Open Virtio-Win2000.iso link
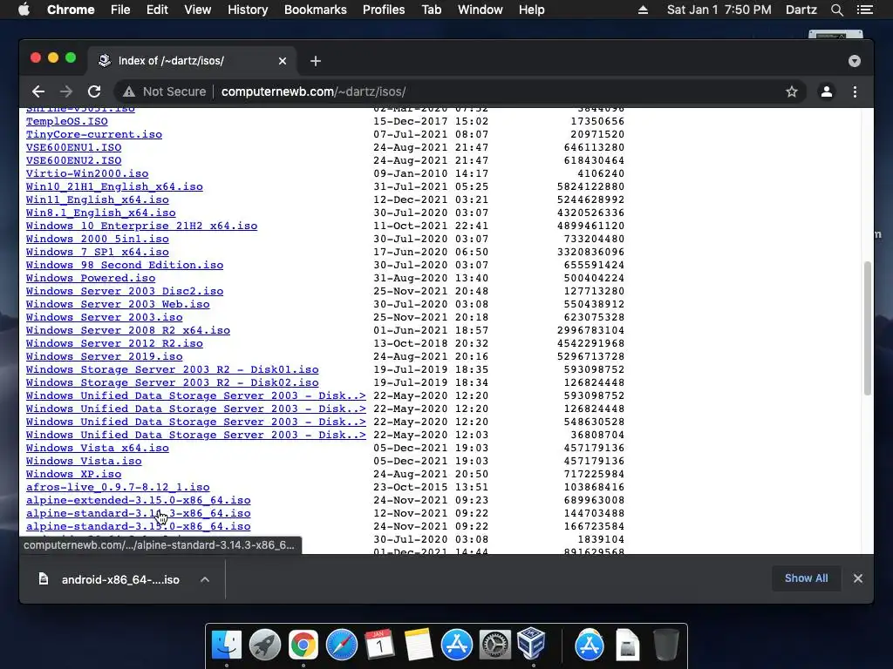 coord(87,173)
